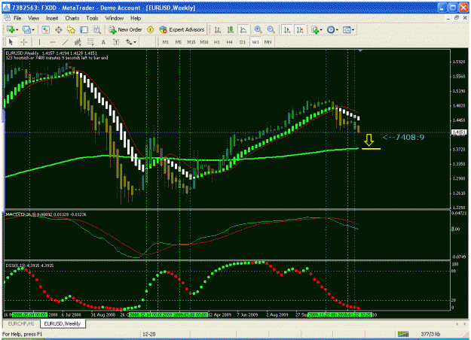Click the New Order button
471x340 pixels.
pyautogui.click(x=126, y=29)
